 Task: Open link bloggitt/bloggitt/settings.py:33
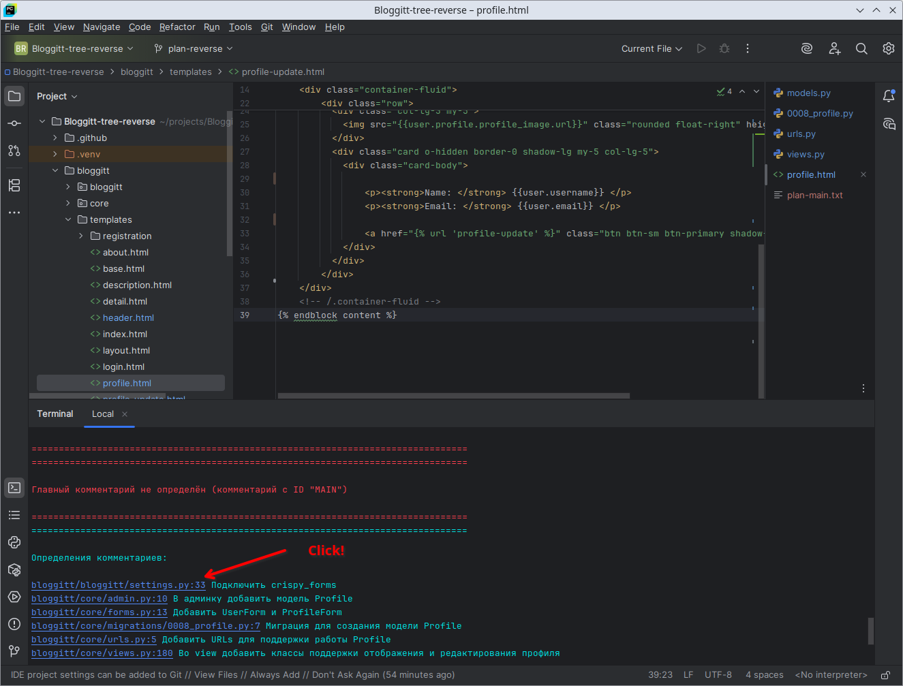(118, 585)
